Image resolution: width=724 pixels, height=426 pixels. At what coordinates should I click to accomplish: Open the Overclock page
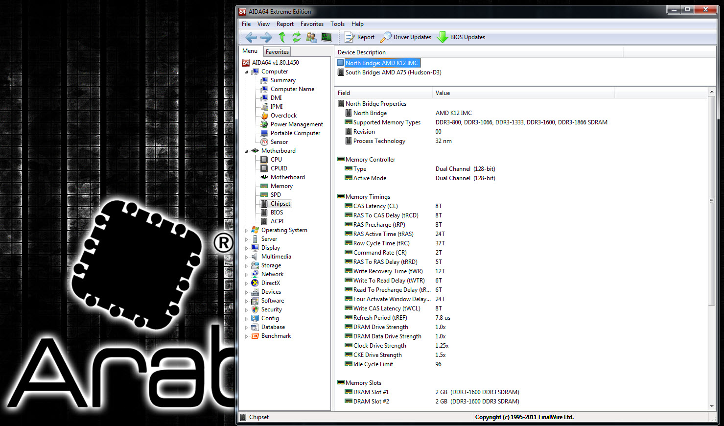click(283, 116)
